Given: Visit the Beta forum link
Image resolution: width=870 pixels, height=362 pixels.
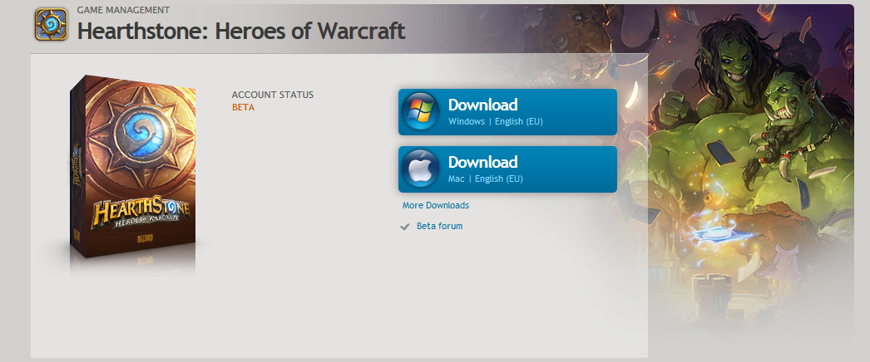Looking at the screenshot, I should click(x=439, y=227).
